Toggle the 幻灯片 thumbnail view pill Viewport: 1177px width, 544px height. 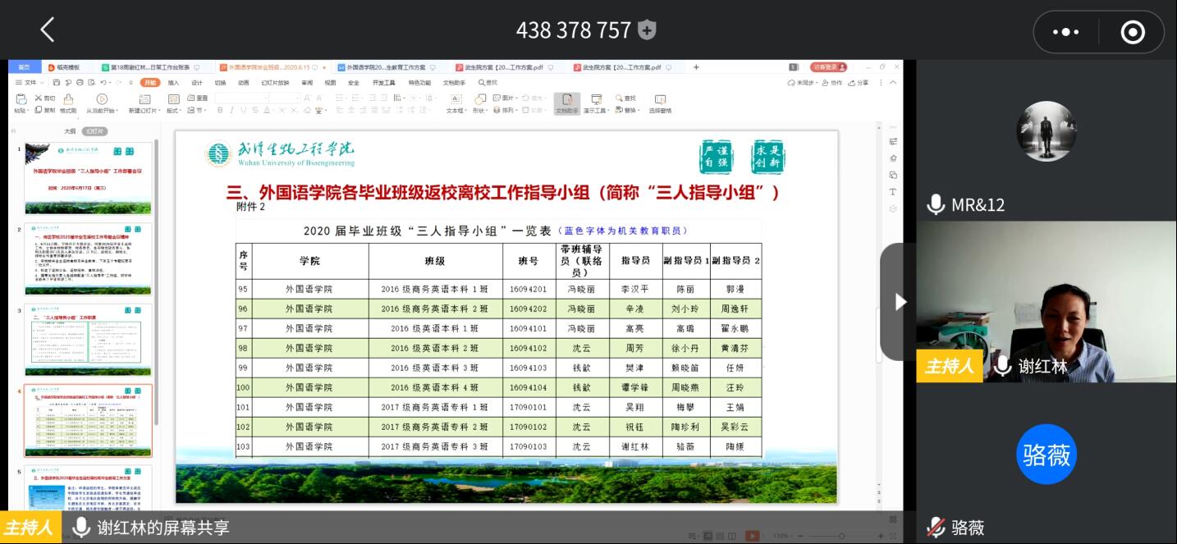click(95, 131)
